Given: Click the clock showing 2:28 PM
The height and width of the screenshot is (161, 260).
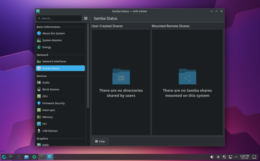Looking at the screenshot, I should (245, 157).
